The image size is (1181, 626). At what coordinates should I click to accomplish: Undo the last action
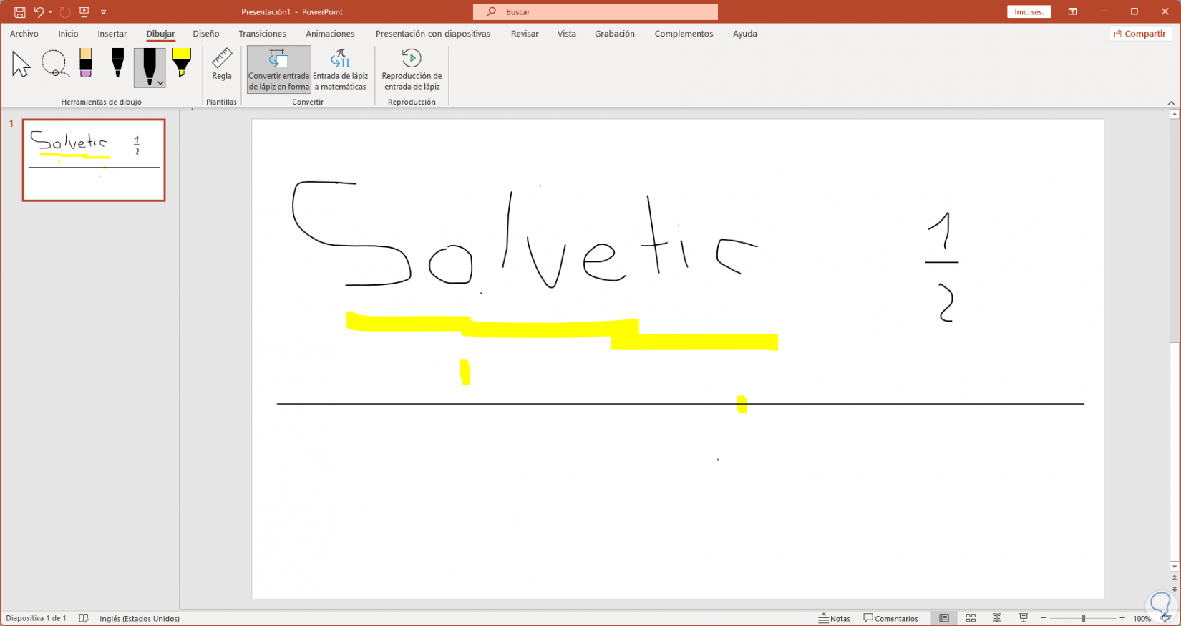(x=39, y=12)
